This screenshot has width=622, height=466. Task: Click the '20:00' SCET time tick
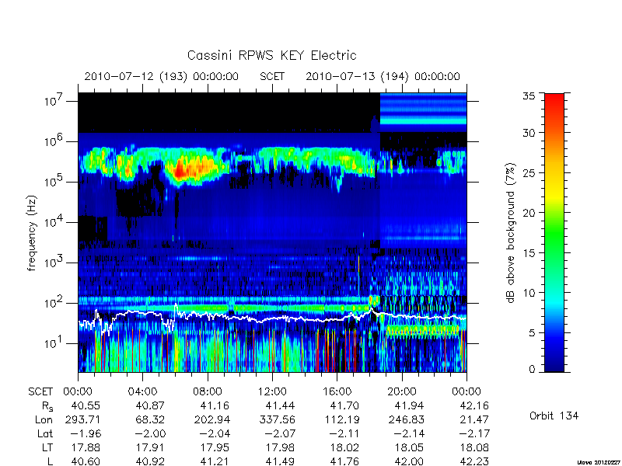coord(402,391)
